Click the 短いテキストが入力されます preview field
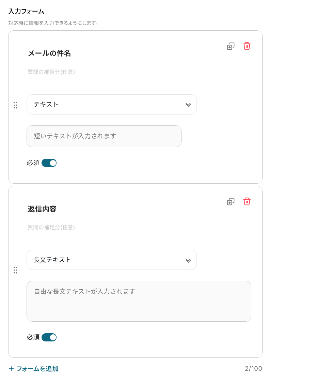Viewport: 314px width, 383px height. click(104, 136)
